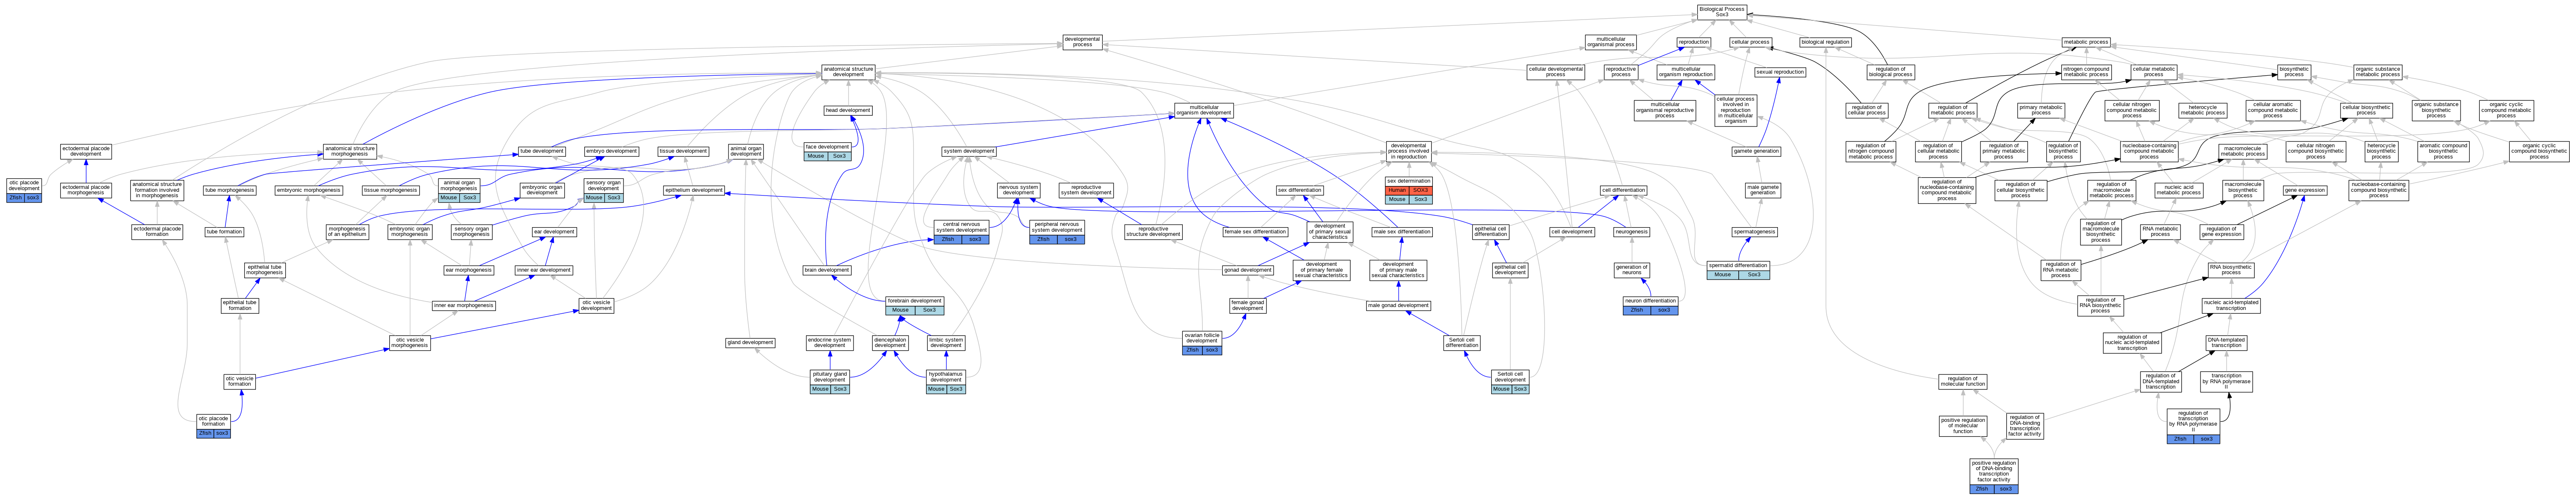Viewport: 2576px width, 498px height.
Task: Click 'morphogenesis of an epithelium' node
Action: (x=347, y=232)
